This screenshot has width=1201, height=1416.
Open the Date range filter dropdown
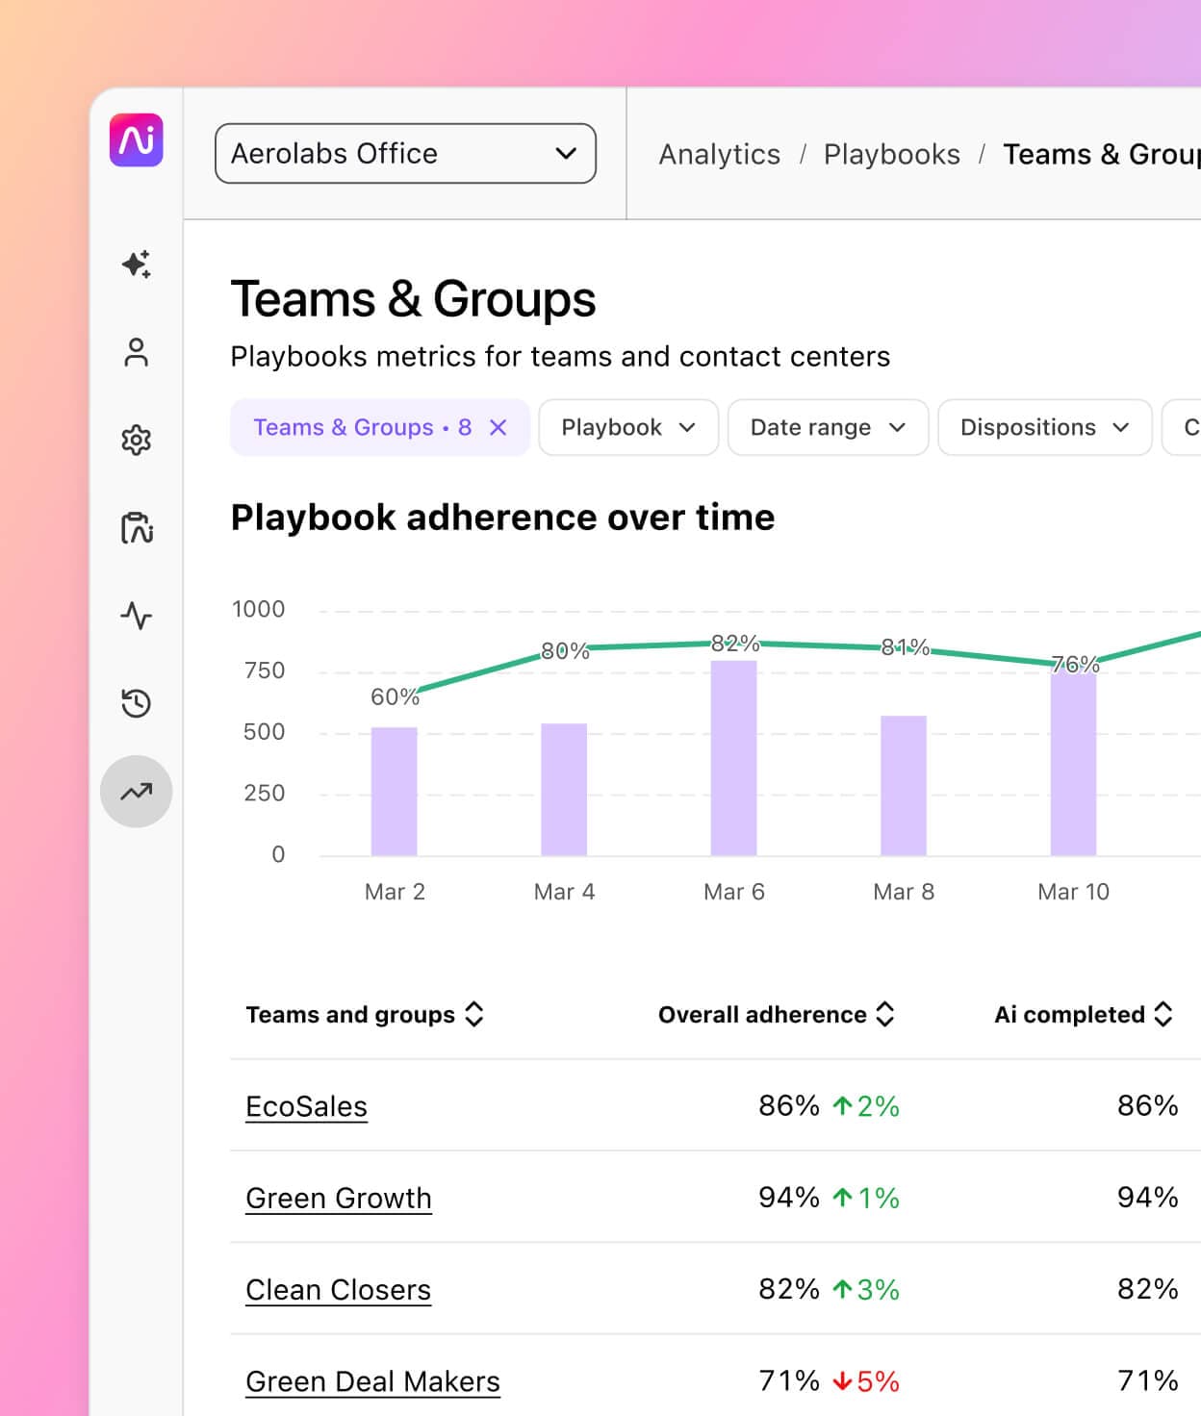pyautogui.click(x=828, y=427)
